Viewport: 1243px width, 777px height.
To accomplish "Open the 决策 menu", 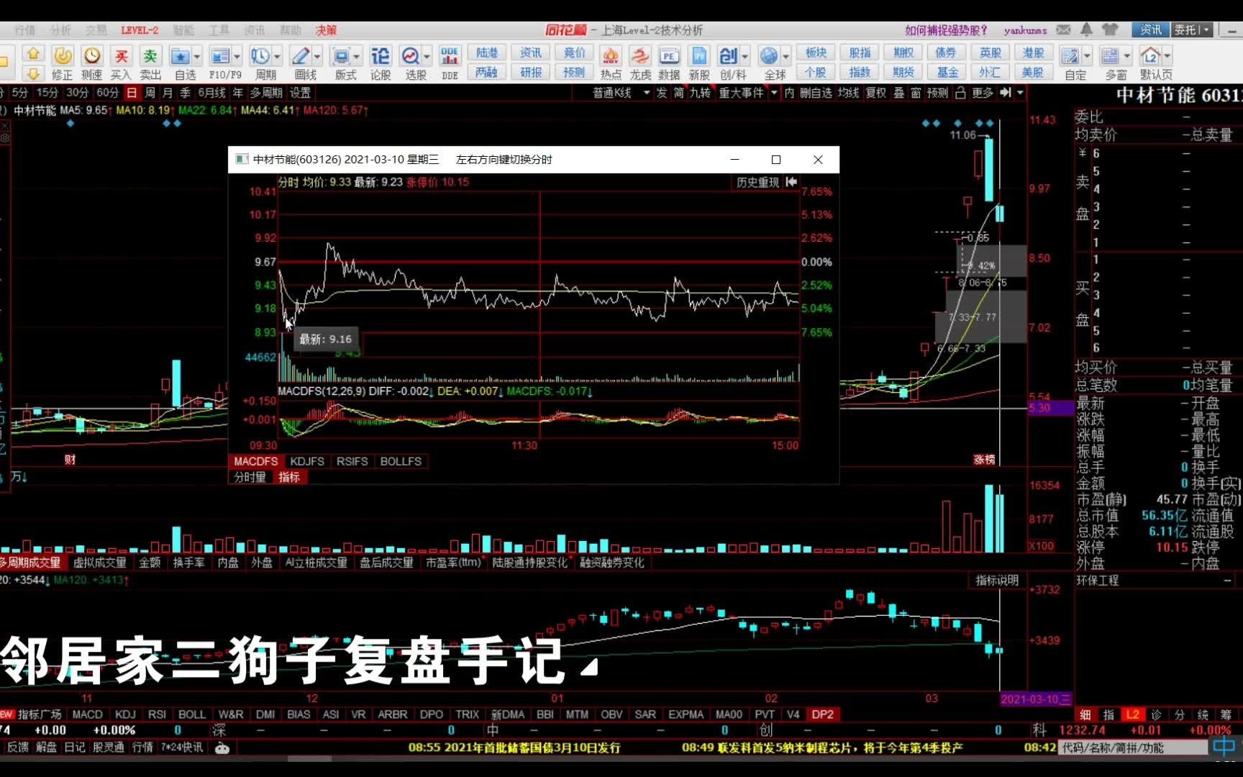I will click(x=326, y=30).
